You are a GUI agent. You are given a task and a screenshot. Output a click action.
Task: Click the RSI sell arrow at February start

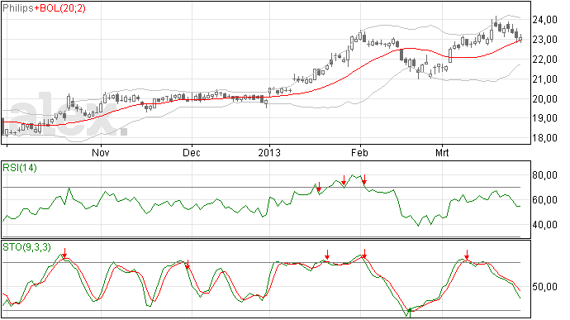[x=364, y=179]
